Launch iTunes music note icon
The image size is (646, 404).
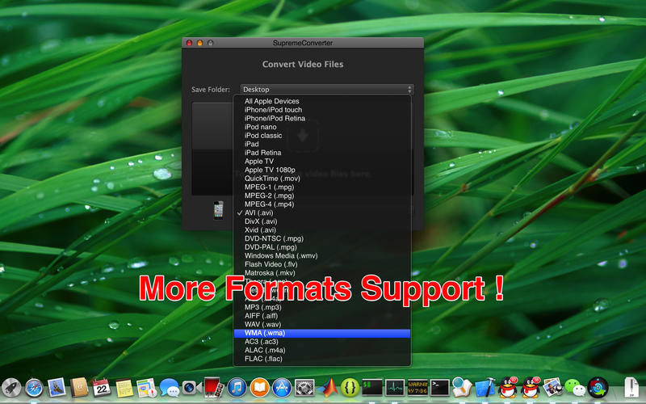click(x=237, y=388)
